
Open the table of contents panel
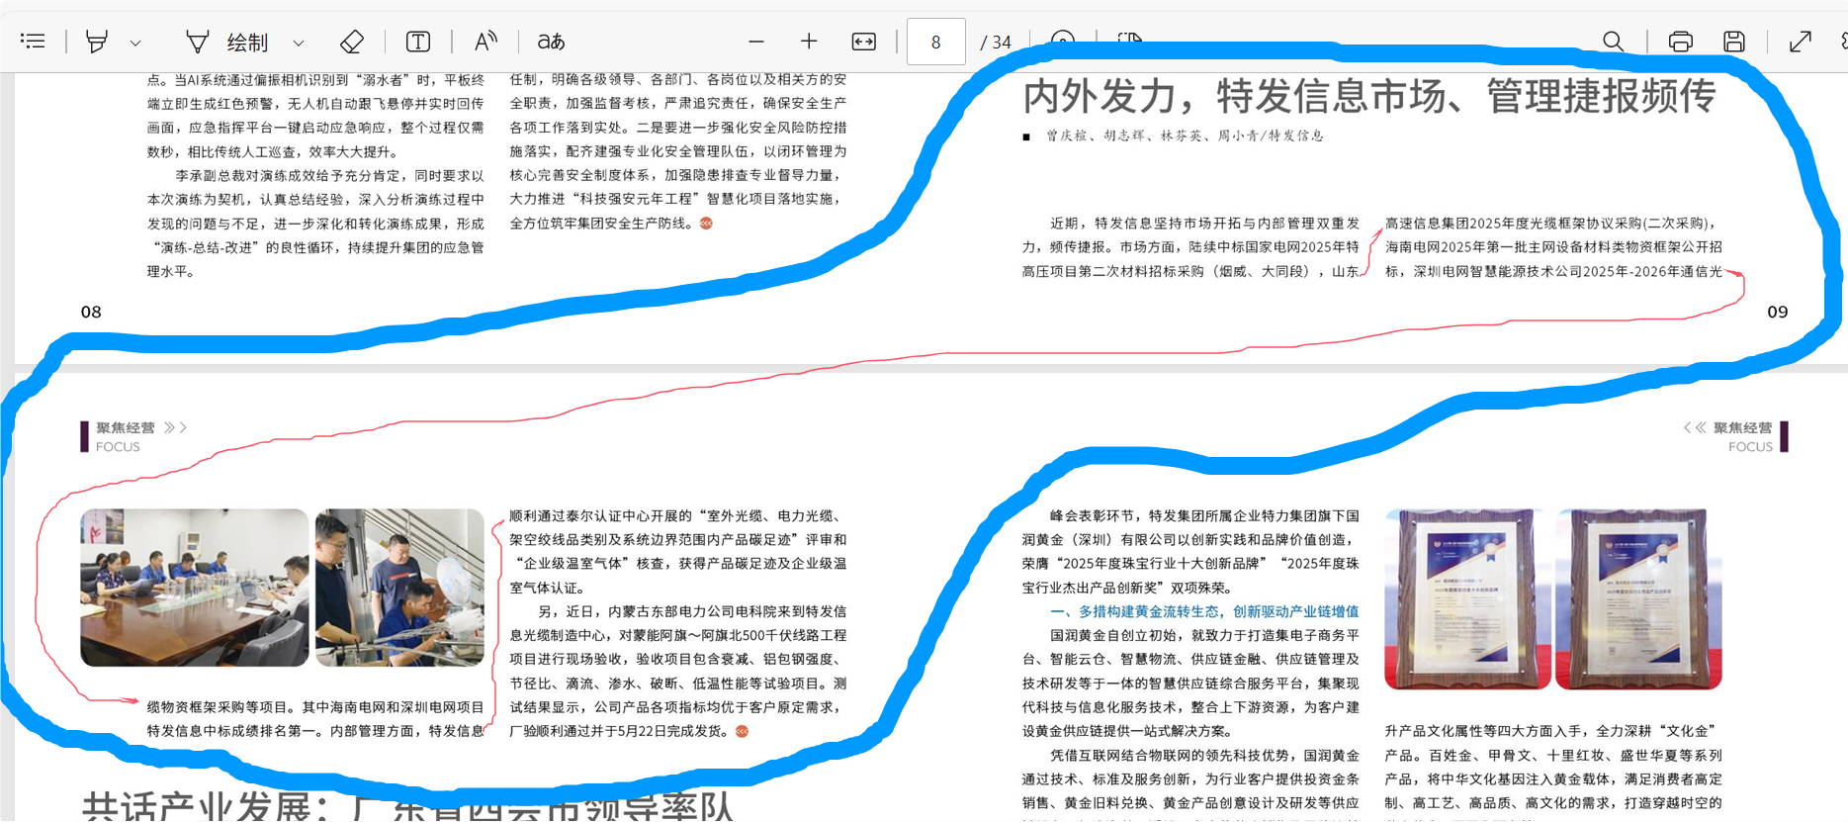(x=33, y=42)
